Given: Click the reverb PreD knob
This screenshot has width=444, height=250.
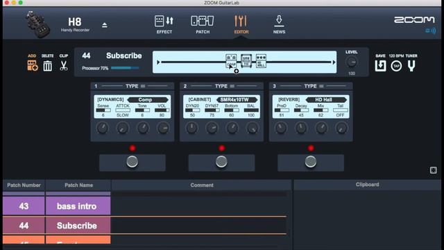Looking at the screenshot, I should pyautogui.click(x=281, y=128).
